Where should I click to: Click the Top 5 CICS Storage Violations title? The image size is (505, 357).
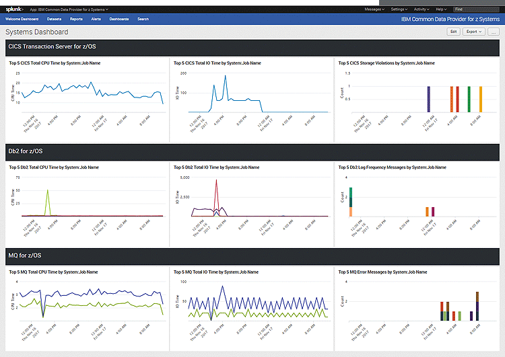(x=386, y=63)
